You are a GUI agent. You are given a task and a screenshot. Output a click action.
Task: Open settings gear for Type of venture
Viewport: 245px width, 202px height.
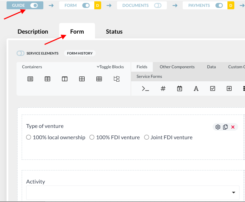click(218, 127)
